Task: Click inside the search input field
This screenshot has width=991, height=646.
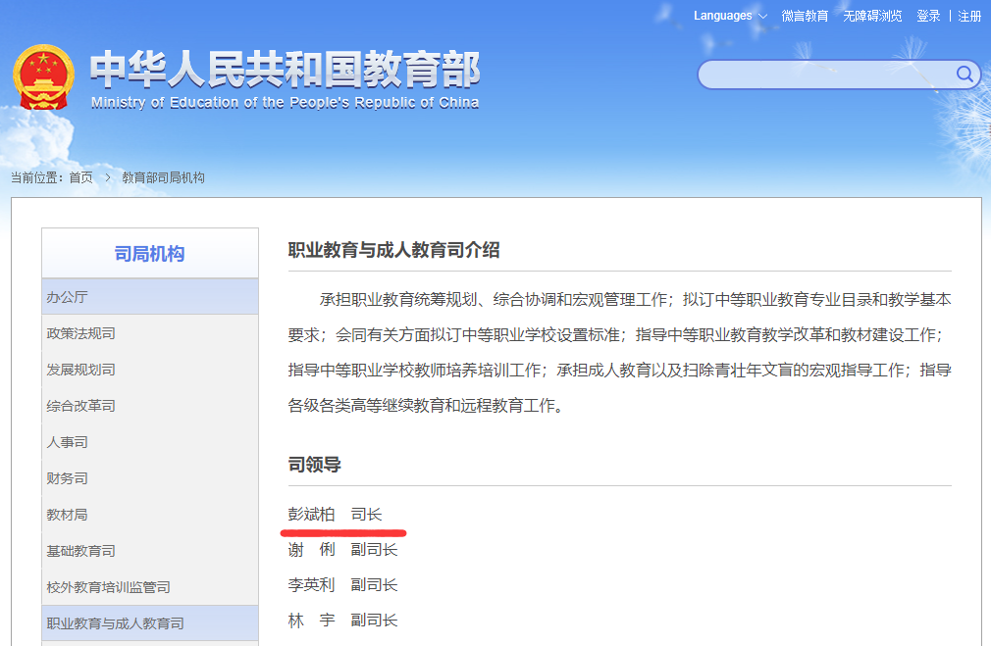Action: click(x=824, y=75)
